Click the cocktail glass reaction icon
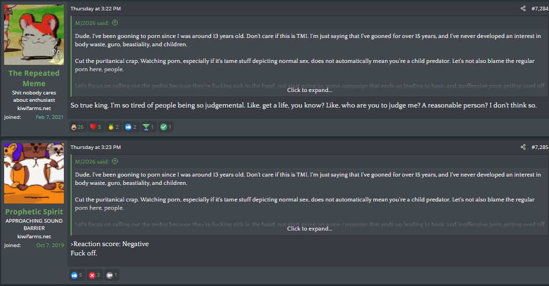The width and height of the screenshot is (549, 286). pos(146,127)
